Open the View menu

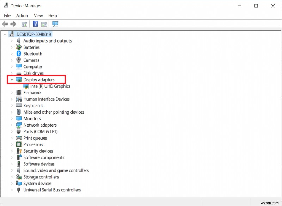coord(38,15)
